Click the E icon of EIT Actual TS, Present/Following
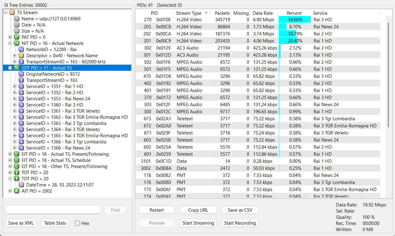This screenshot has height=236, width=395. tap(17, 154)
